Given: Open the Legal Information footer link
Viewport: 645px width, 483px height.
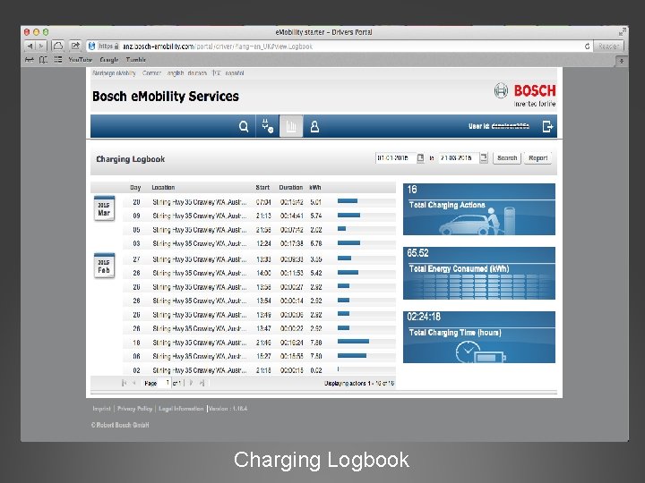Looking at the screenshot, I should (181, 409).
